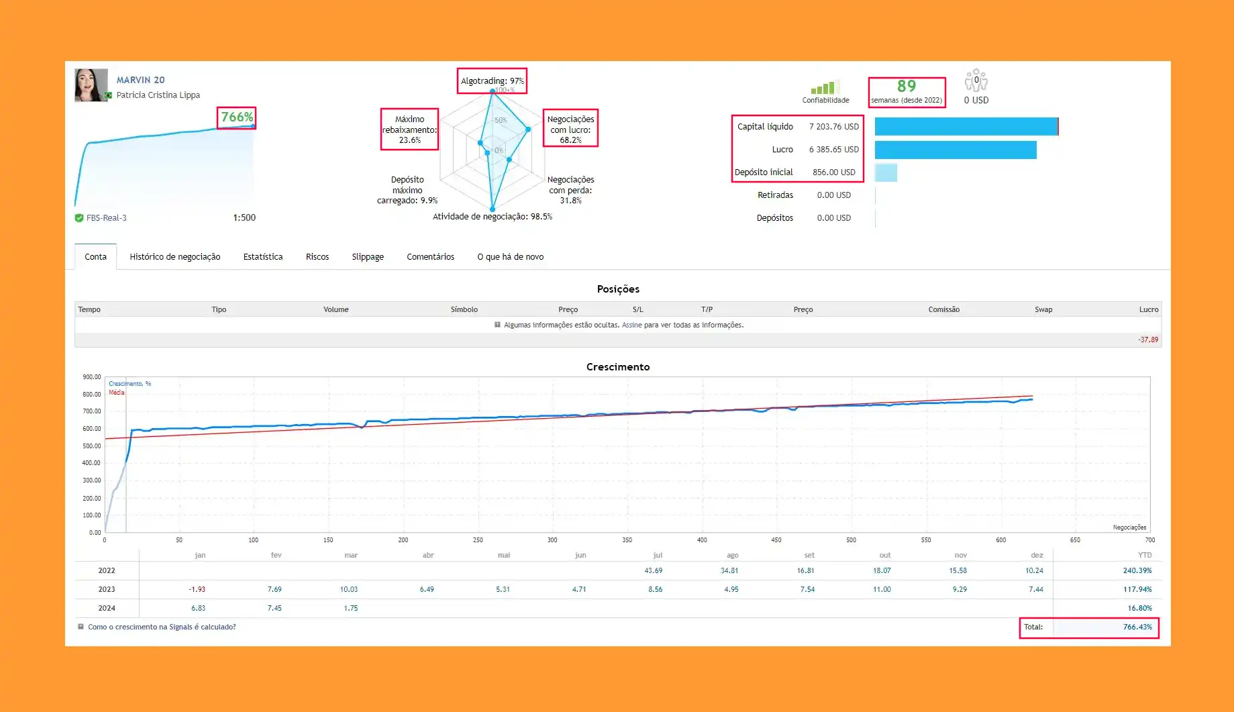Open the MARVIN 20 signal title
Viewport: 1234px width, 712px height.
(x=140, y=80)
